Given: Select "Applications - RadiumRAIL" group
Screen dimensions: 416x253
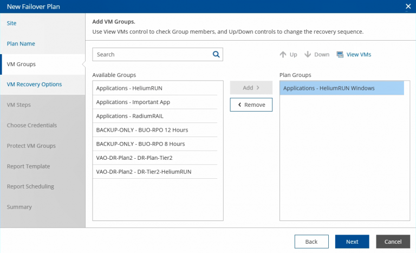Looking at the screenshot, I should 155,116.
